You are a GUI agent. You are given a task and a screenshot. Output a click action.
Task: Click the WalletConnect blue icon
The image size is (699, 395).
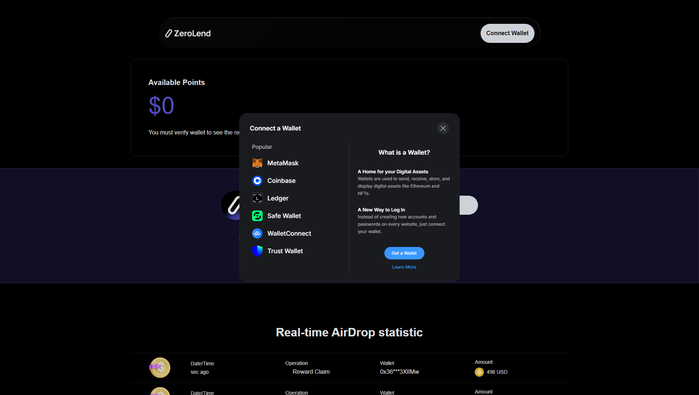(x=257, y=233)
